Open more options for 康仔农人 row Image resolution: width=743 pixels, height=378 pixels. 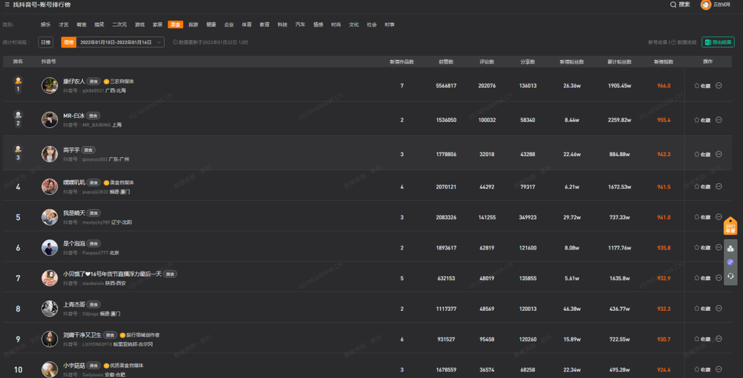(719, 86)
